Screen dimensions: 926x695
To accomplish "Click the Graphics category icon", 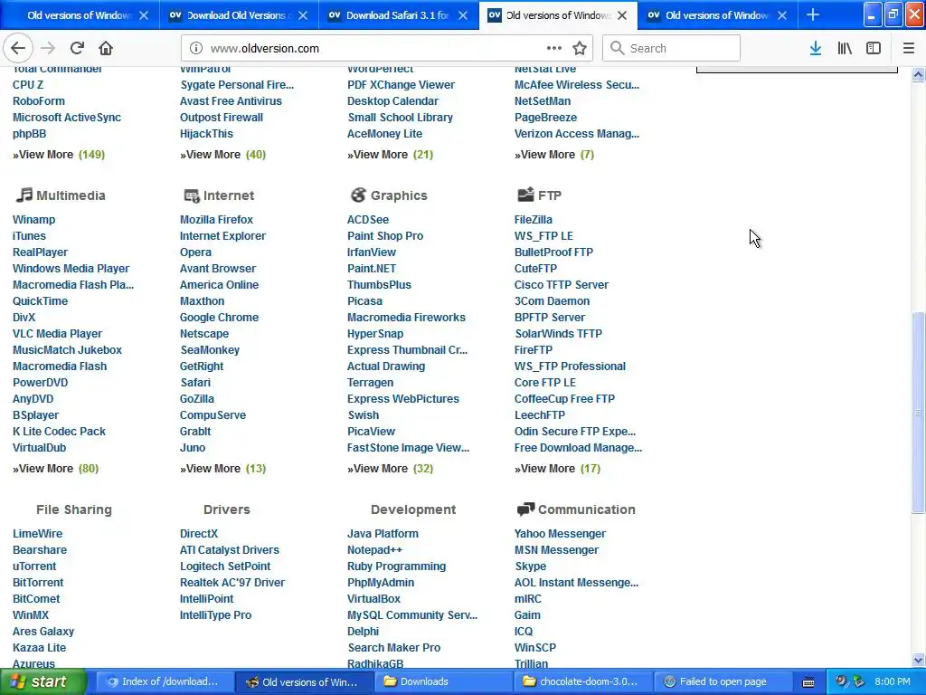I will coord(358,195).
